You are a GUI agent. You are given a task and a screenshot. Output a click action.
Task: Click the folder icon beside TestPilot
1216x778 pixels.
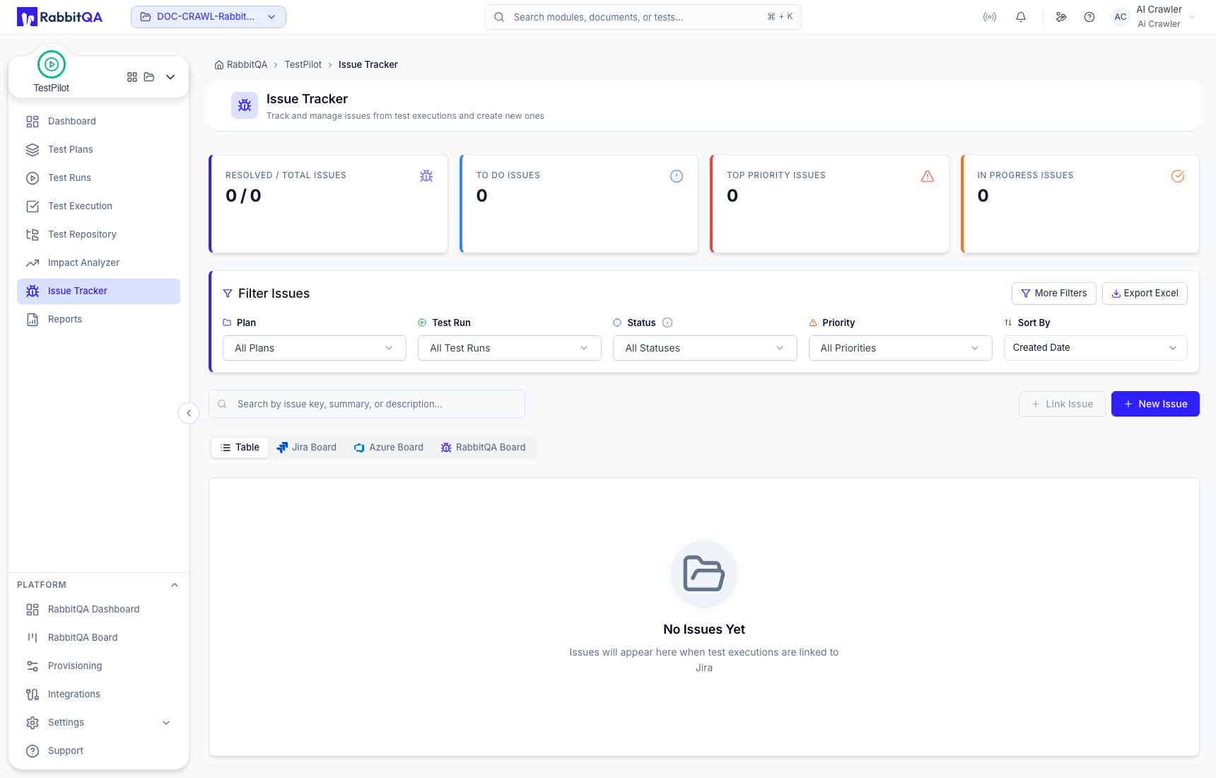coord(149,77)
